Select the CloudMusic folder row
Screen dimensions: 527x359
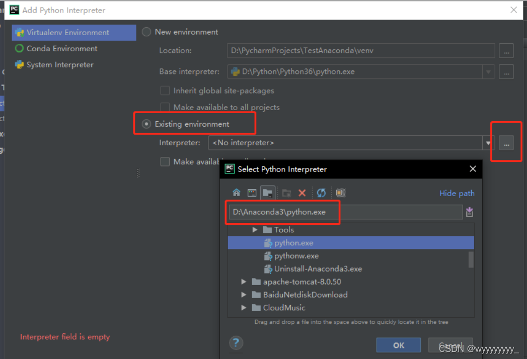[351, 308]
